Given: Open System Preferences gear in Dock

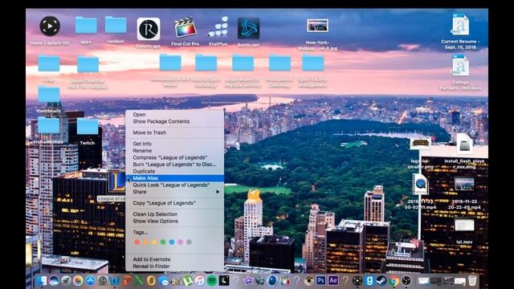Looking at the screenshot, I should [103, 280].
